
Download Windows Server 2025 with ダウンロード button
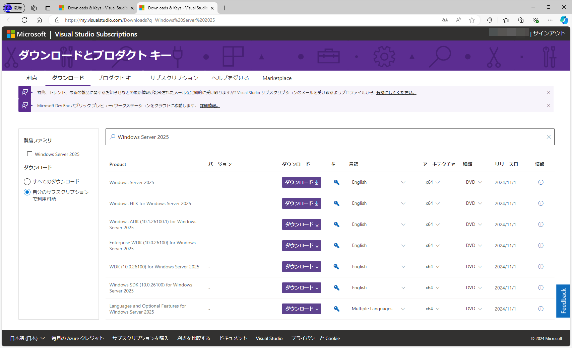pos(302,182)
